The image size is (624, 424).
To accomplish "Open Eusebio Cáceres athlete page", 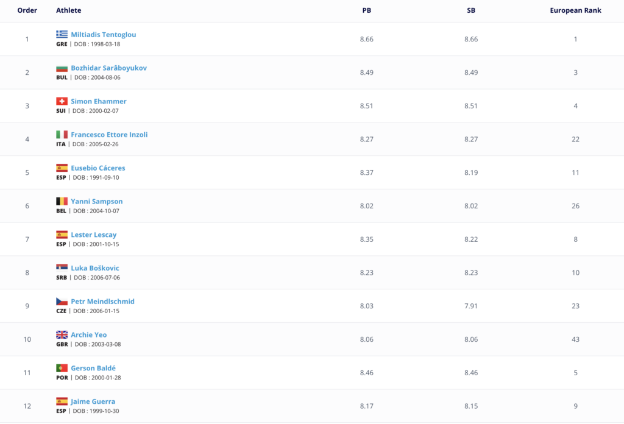I will 98,168.
